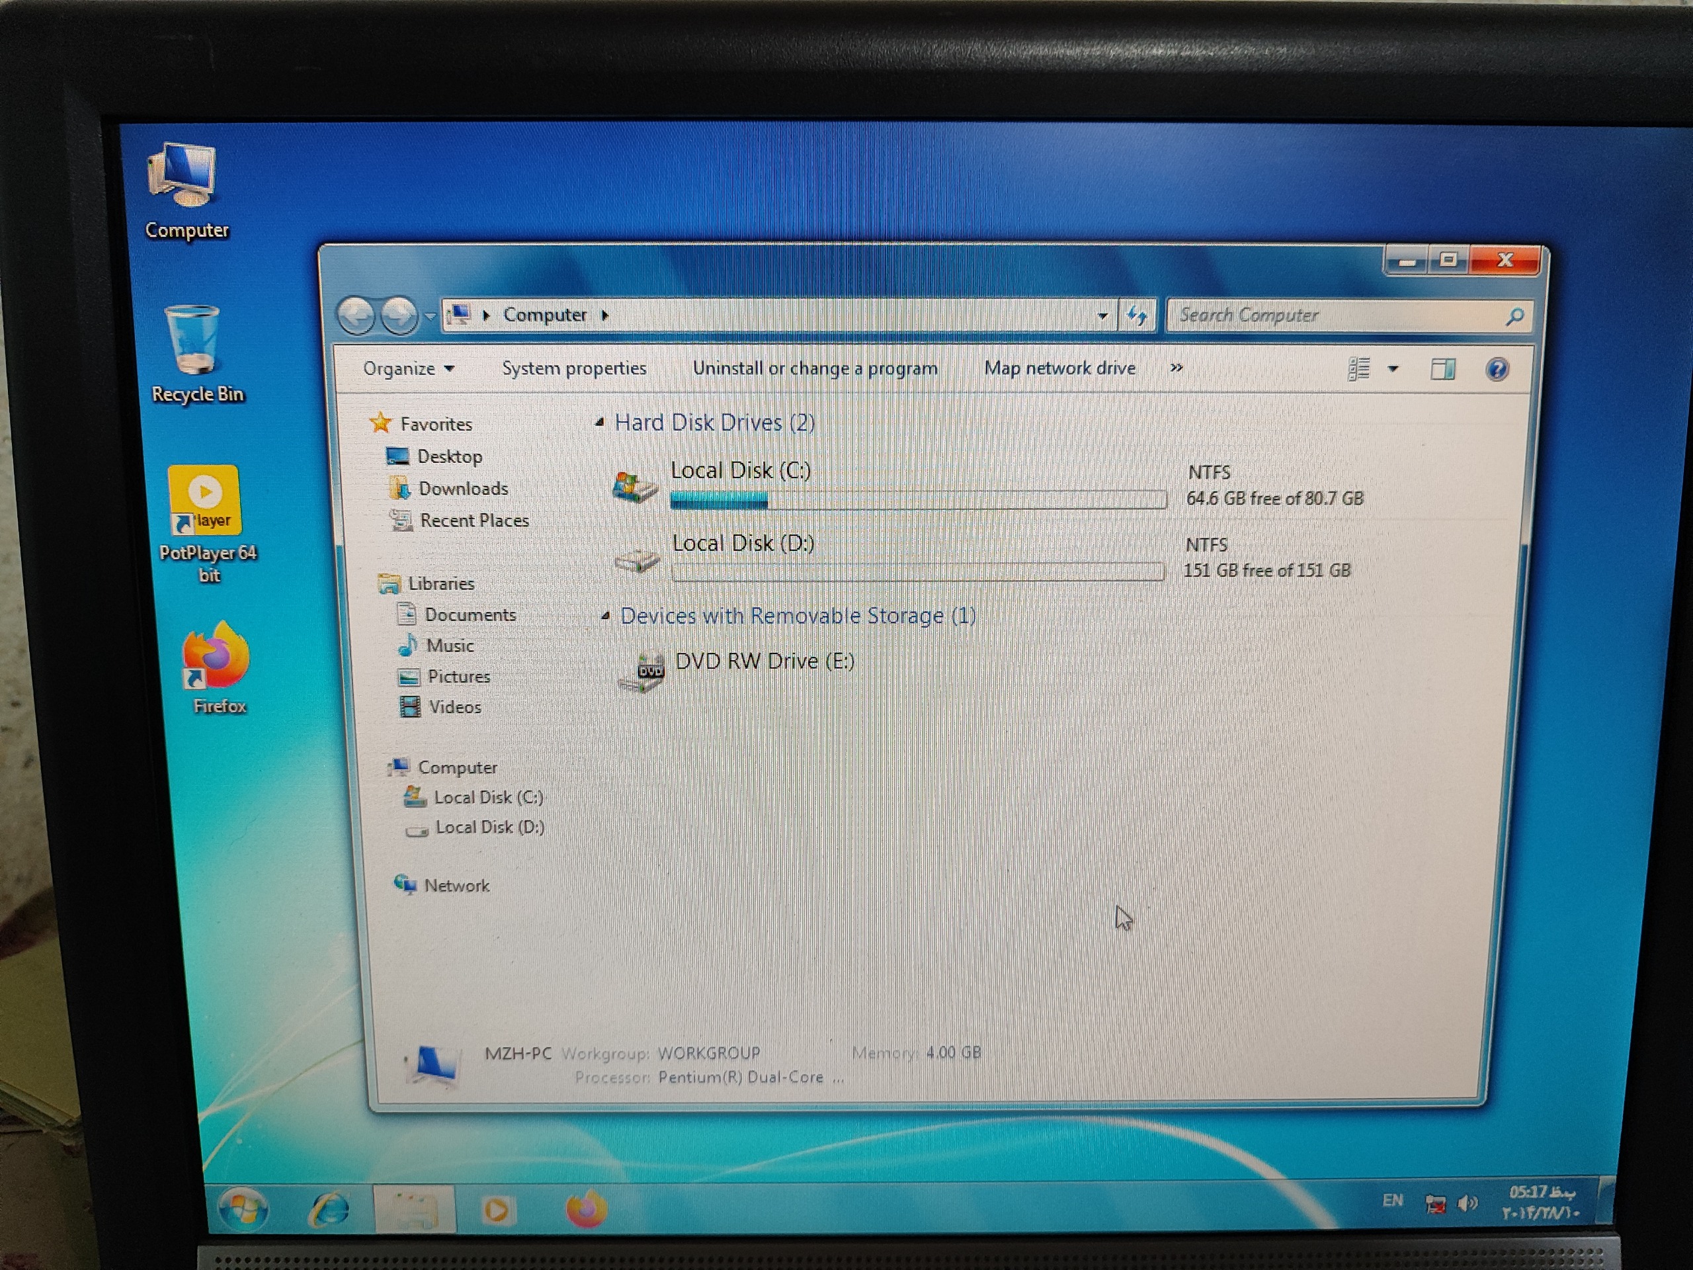1693x1270 pixels.
Task: Click Uninstall or change a program
Action: click(815, 368)
